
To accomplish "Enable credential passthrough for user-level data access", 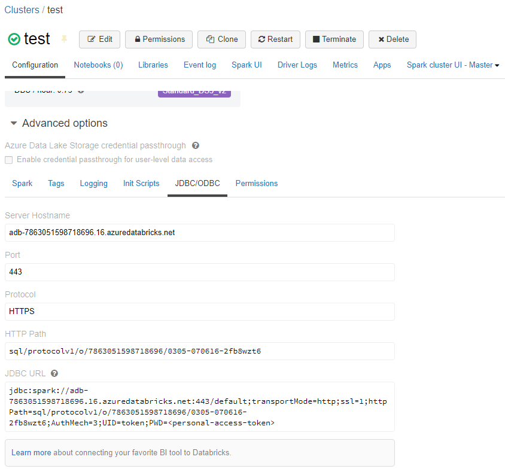I will pyautogui.click(x=8, y=160).
